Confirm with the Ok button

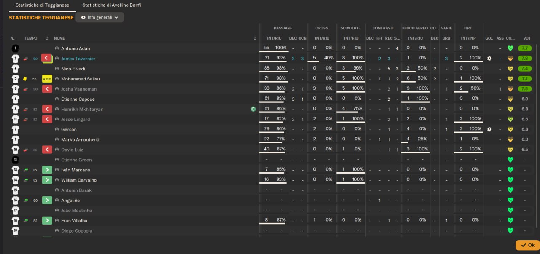coord(527,245)
